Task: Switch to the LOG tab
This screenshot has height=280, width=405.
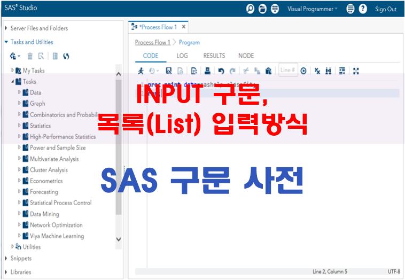Action: [x=182, y=56]
